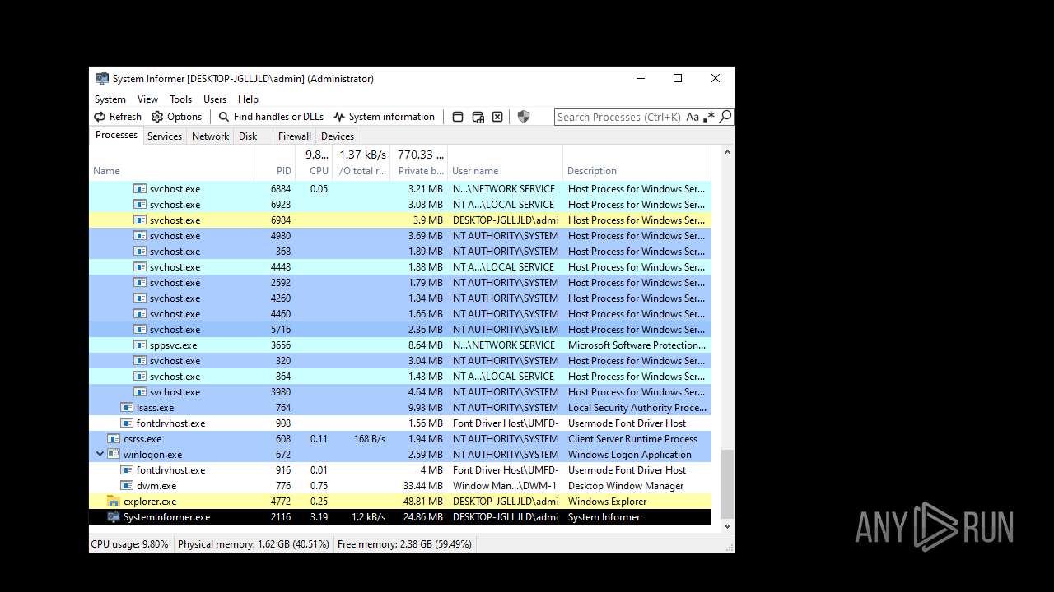This screenshot has height=592, width=1054.
Task: Open Find handles or DLLs
Action: [271, 117]
